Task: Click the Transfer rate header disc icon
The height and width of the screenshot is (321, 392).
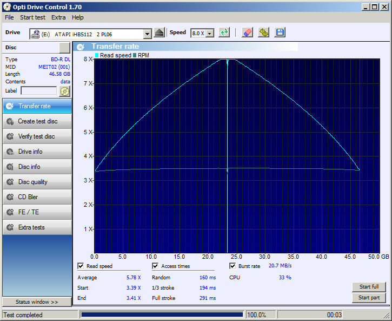Action: coord(81,47)
